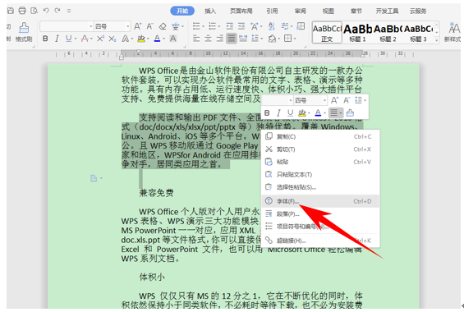Image resolution: width=464 pixels, height=312 pixels.
Task: Click the Bullets list icon in ribbon
Action: coord(196,26)
